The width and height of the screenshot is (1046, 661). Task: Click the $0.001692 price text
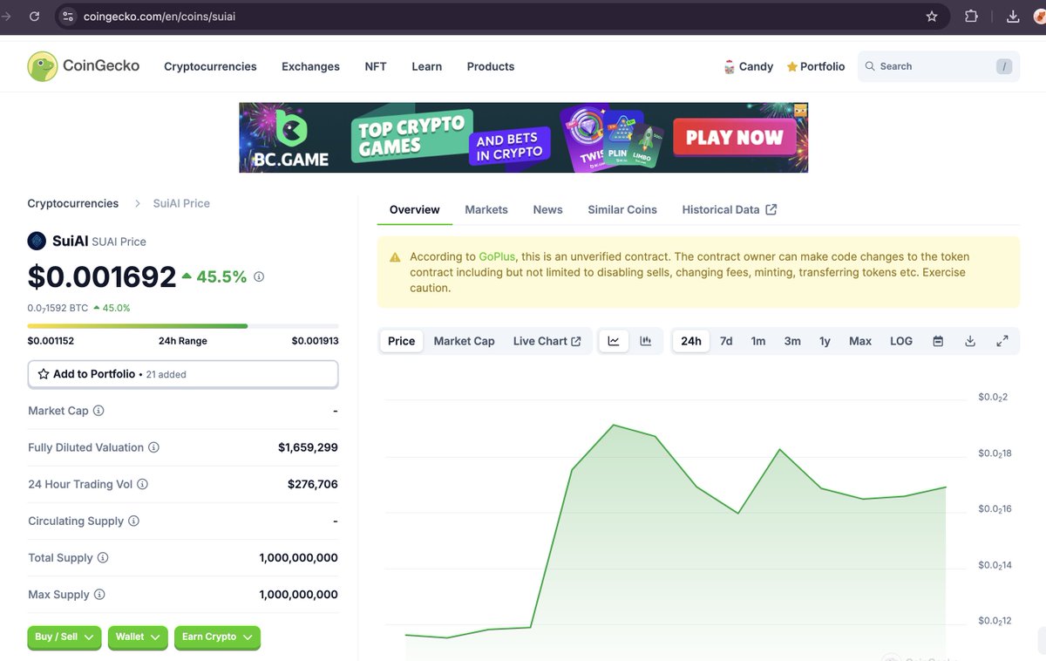(x=102, y=276)
